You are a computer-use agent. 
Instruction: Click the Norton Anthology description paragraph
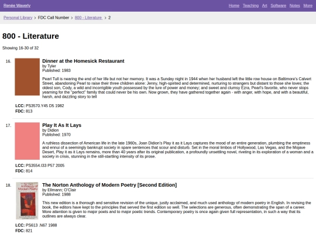(x=177, y=209)
